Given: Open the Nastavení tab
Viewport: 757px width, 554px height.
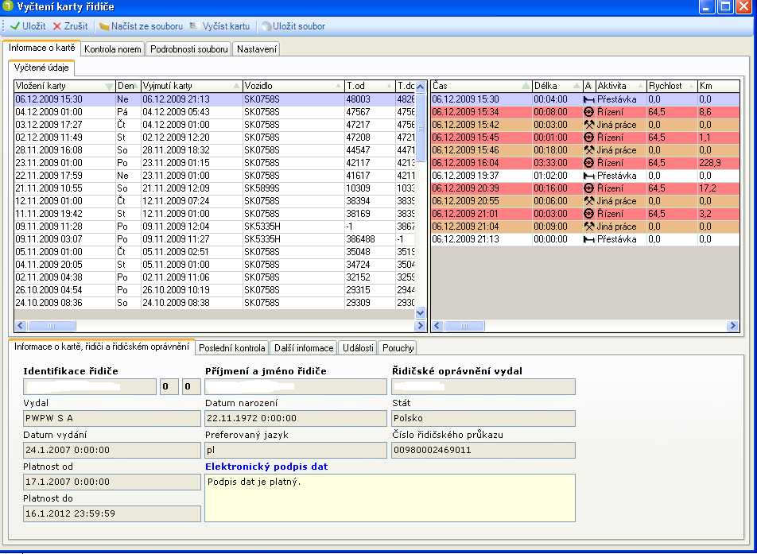Looking at the screenshot, I should pos(256,49).
